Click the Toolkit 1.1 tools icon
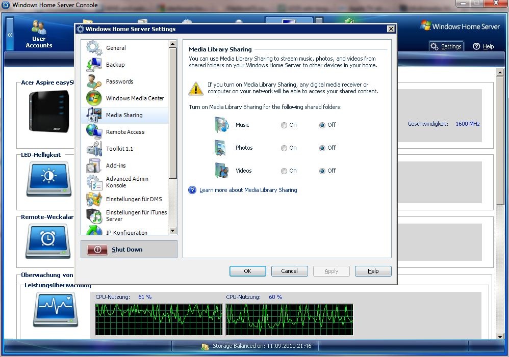 coord(94,149)
